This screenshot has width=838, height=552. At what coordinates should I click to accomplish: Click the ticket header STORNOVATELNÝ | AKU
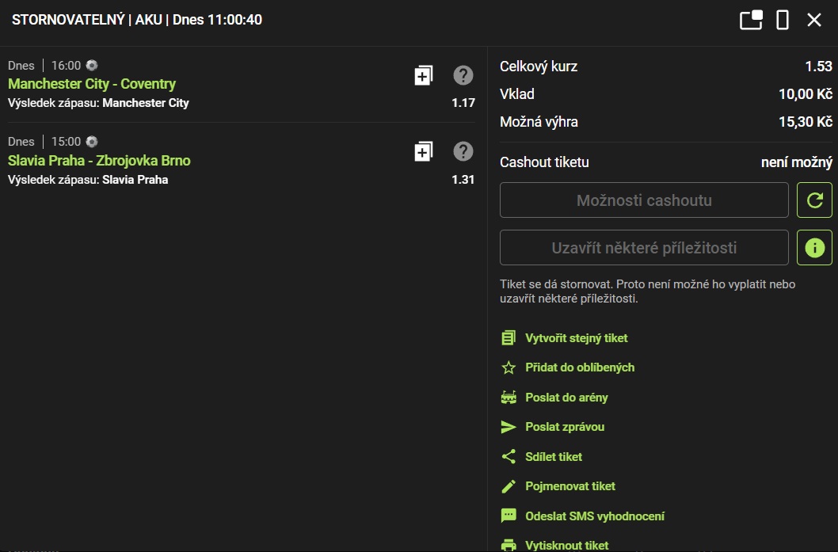[x=86, y=20]
